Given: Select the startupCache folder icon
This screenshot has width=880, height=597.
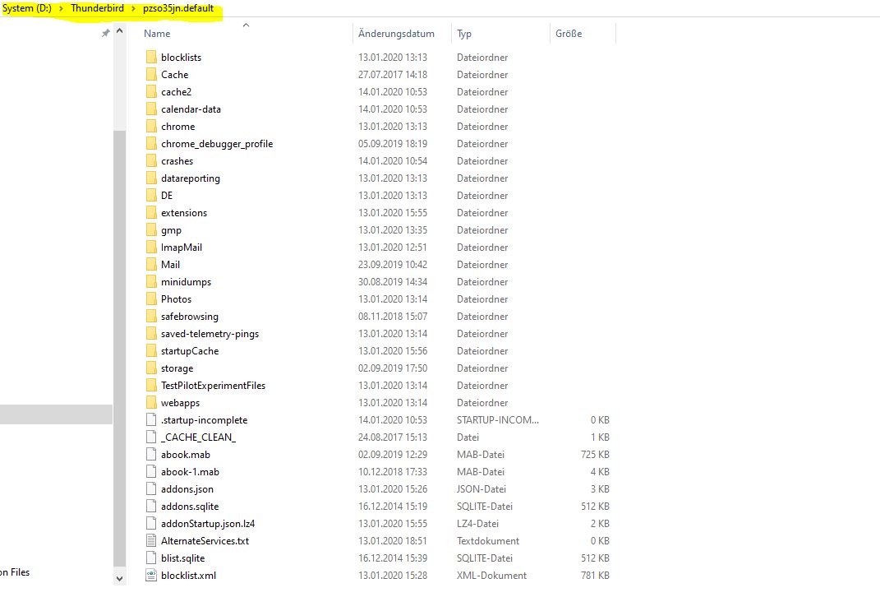Looking at the screenshot, I should [x=151, y=350].
